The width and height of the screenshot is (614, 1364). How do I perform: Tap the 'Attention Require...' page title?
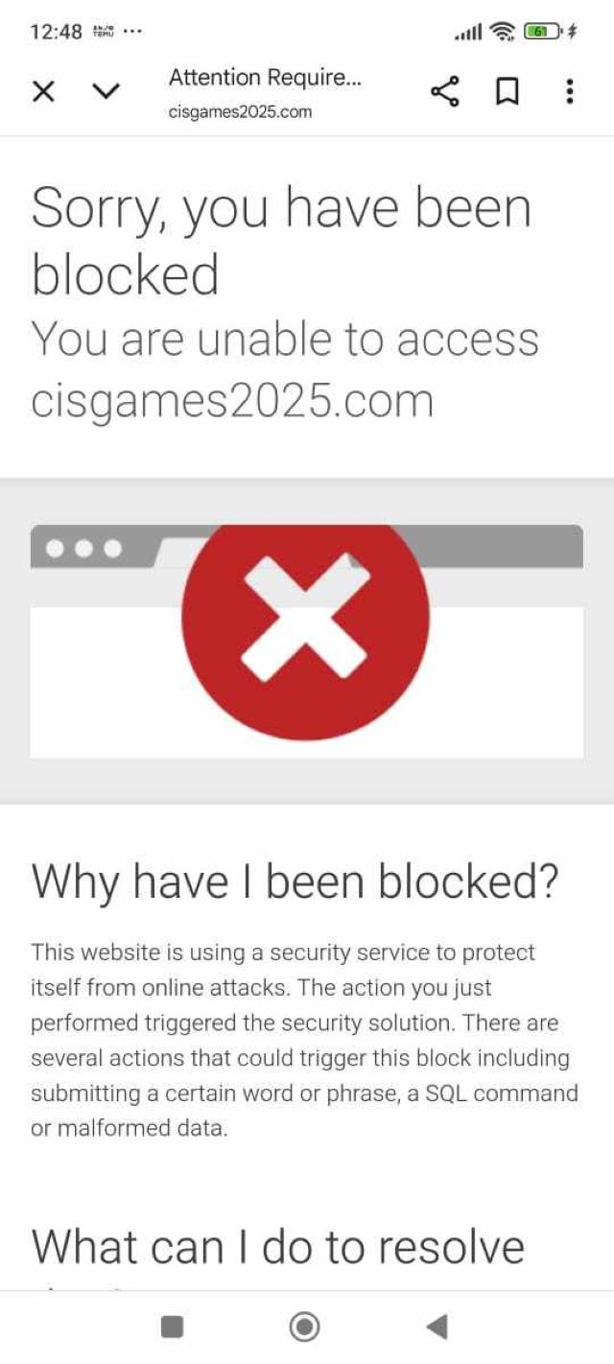click(265, 78)
